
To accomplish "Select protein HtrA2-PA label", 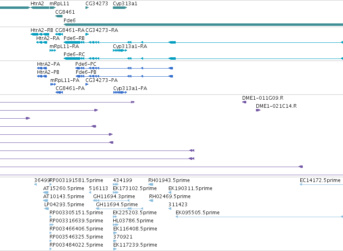I will (48, 64).
